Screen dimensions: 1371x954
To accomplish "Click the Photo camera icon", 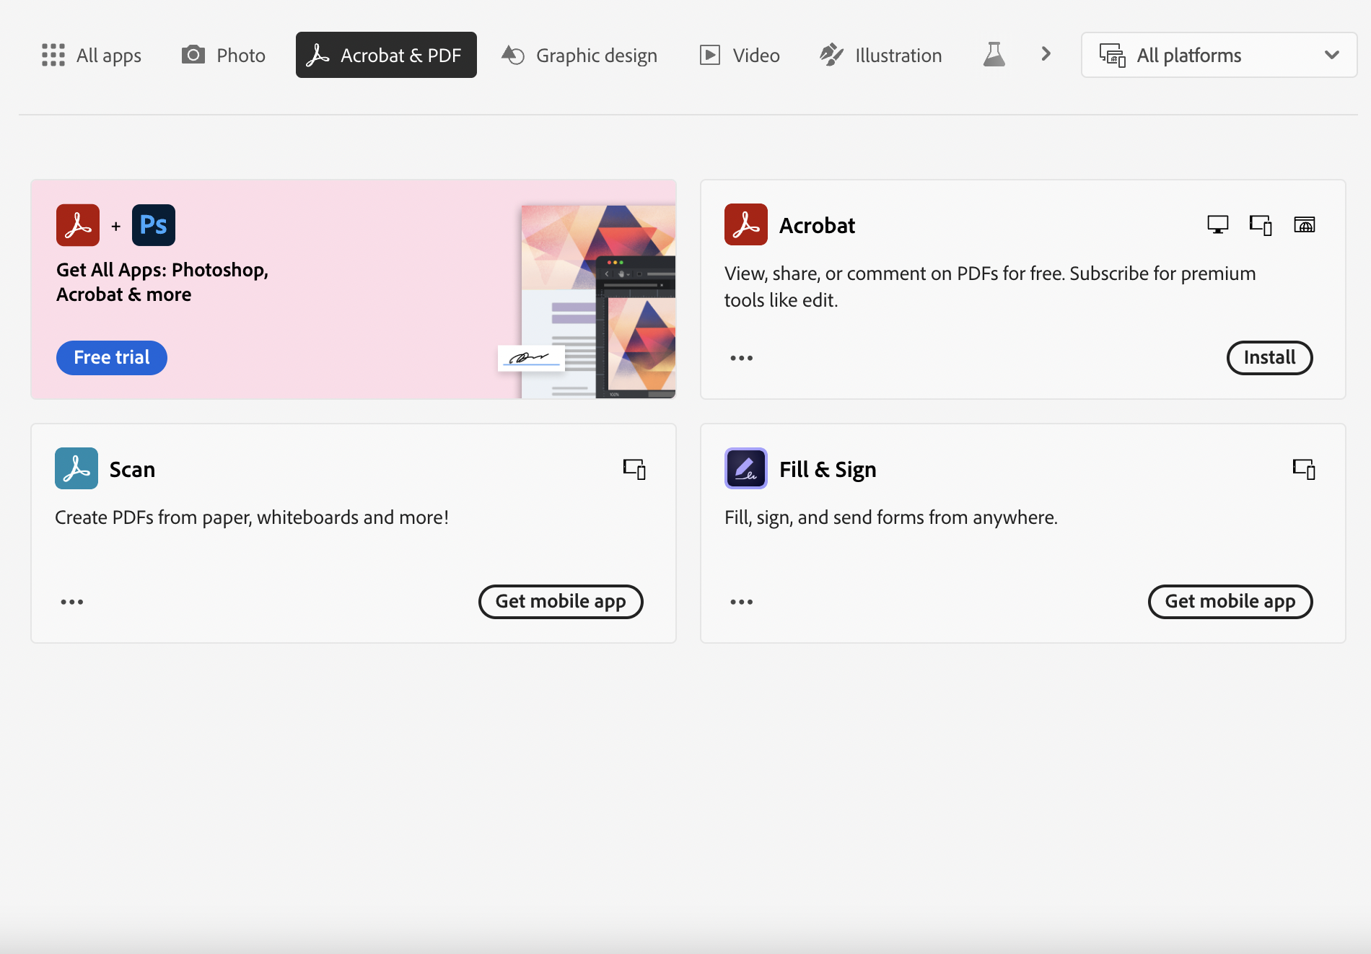I will [193, 55].
